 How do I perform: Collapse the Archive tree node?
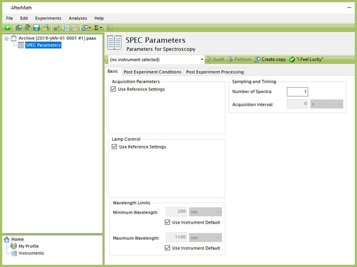(7, 38)
